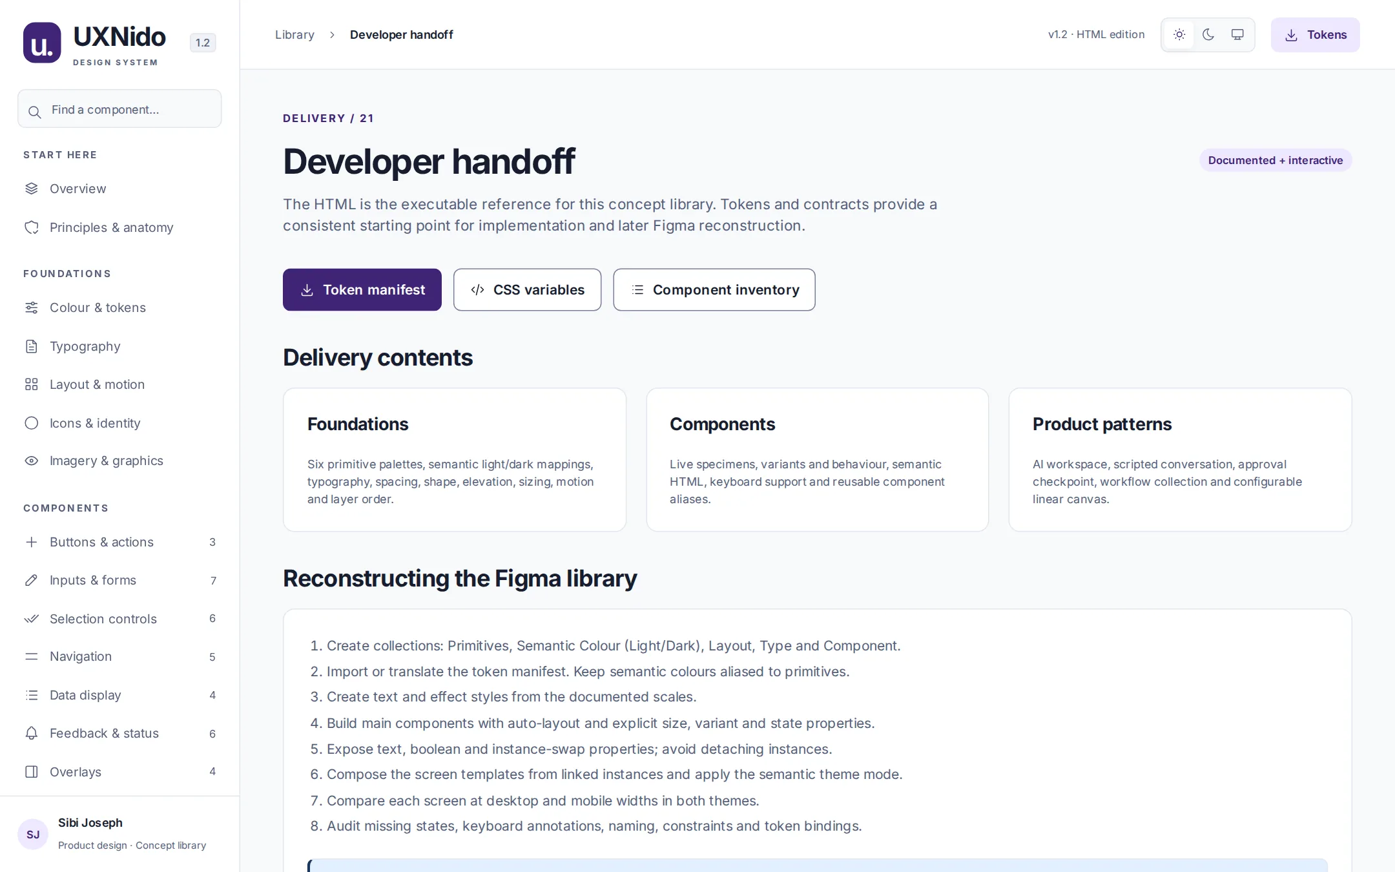Click the code brackets icon in CSS variables
Viewport: 1395px width, 872px height.
[x=478, y=290]
